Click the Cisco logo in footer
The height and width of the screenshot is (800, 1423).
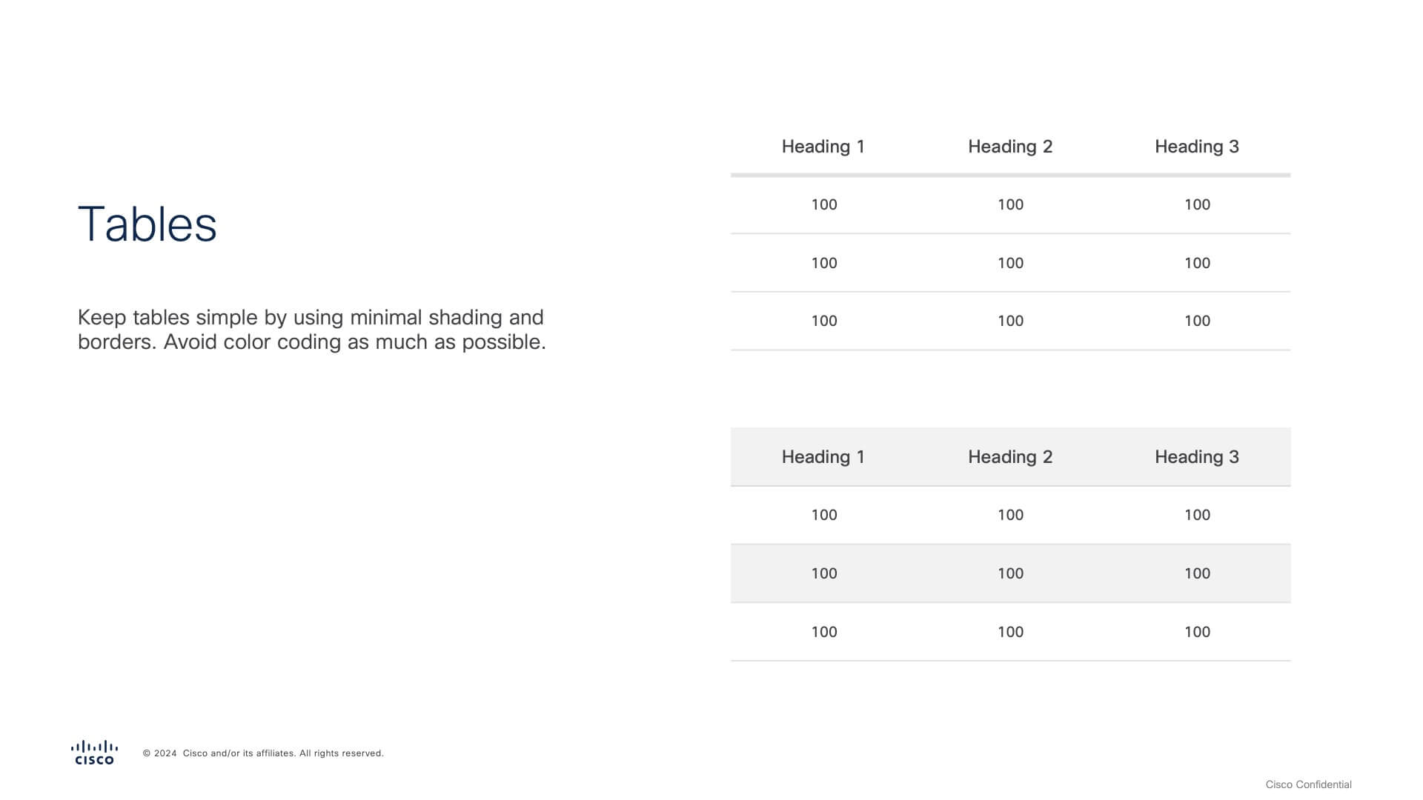click(x=94, y=752)
